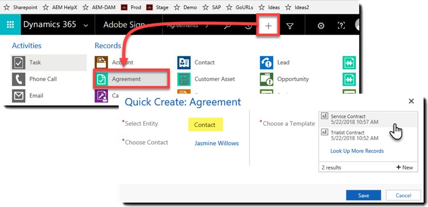Open the Settings gear icon
The image size is (428, 207).
pos(321,26)
